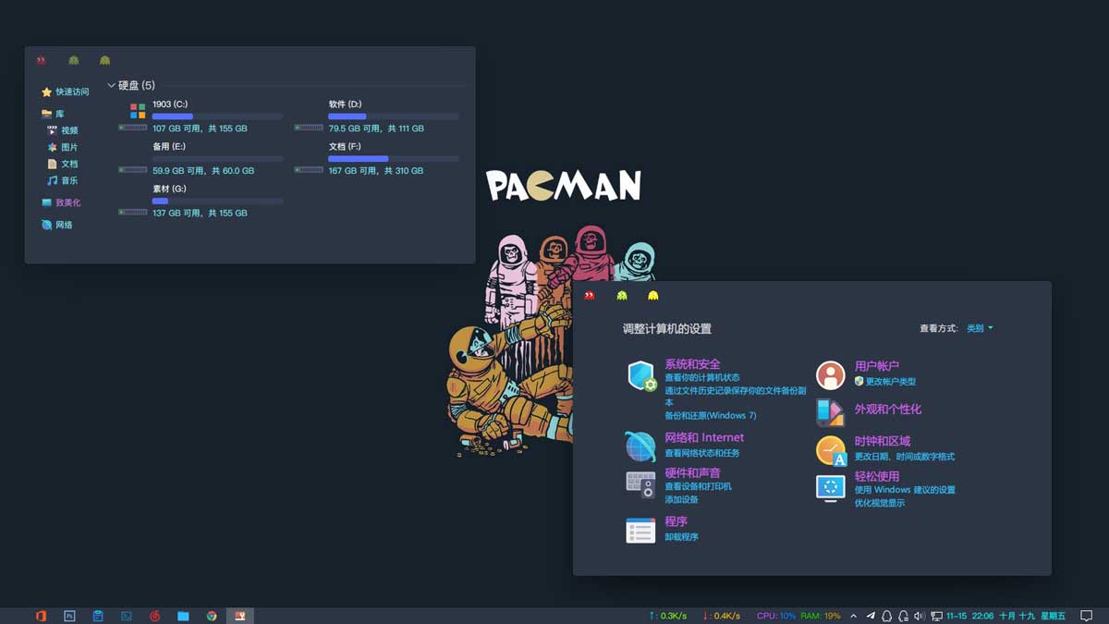Launch Office from the taskbar
Image resolution: width=1109 pixels, height=624 pixels.
coord(41,616)
